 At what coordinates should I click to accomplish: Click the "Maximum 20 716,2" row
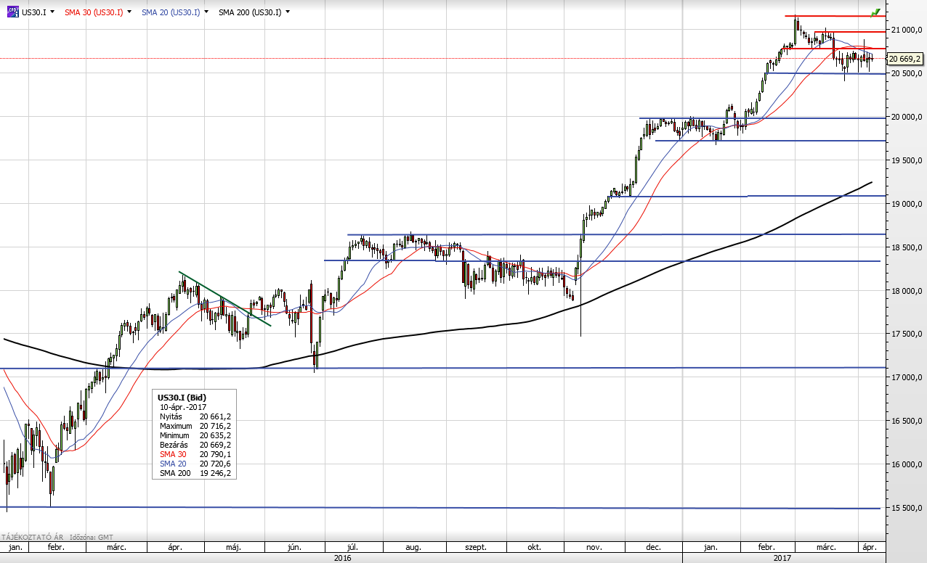195,426
